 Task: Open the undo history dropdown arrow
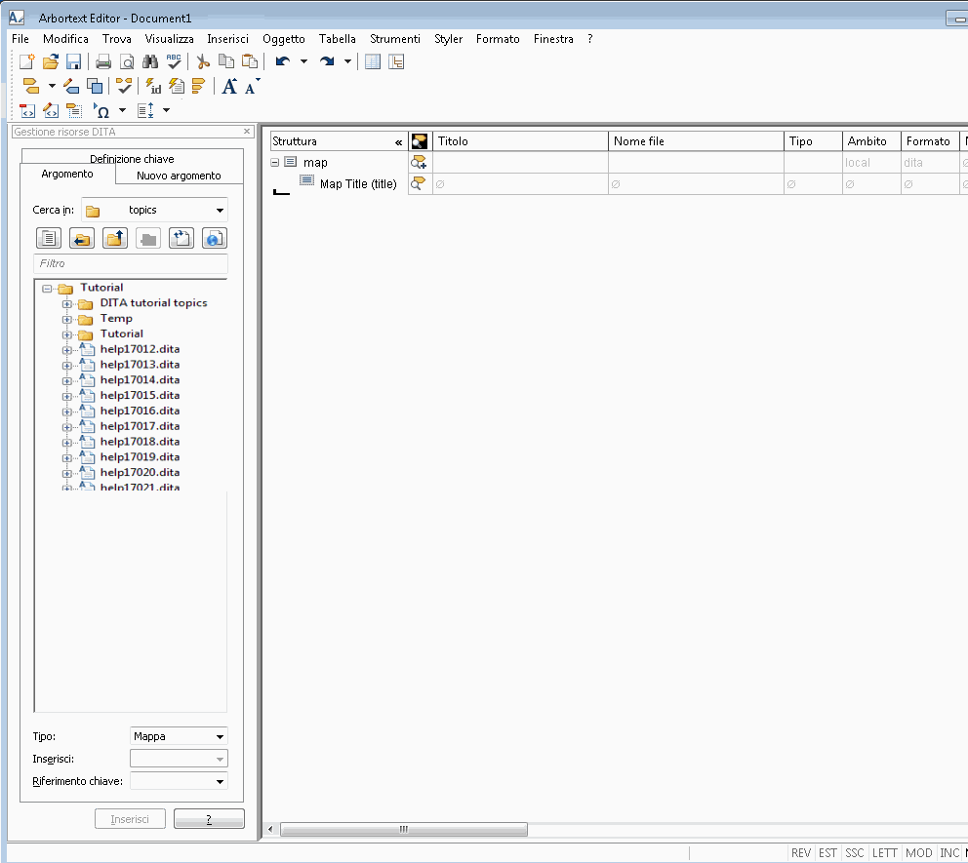(303, 61)
